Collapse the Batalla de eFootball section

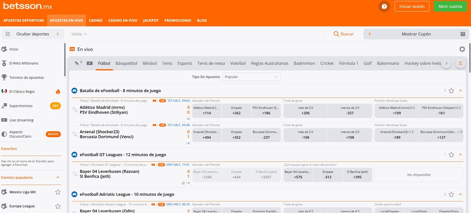pos(461,91)
